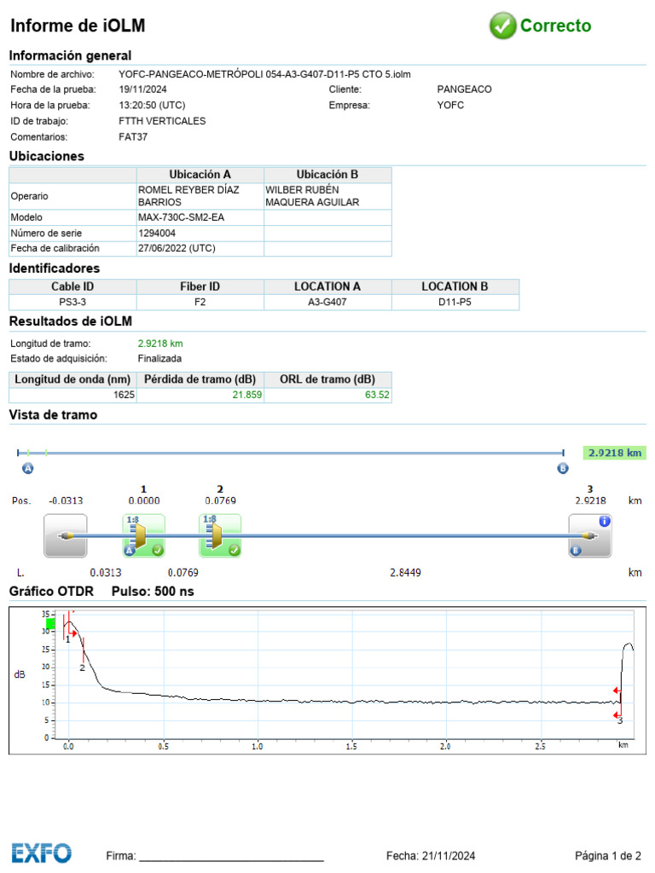This screenshot has height=873, width=655.
Task: Click the client value PANGEACO
Action: pyautogui.click(x=465, y=89)
